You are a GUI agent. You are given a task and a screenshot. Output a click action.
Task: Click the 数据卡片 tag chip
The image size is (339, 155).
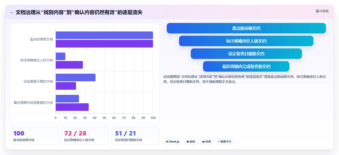pyautogui.click(x=225, y=142)
